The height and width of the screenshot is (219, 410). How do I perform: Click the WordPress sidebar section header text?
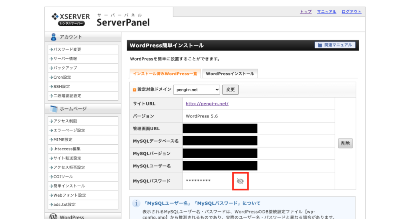click(x=72, y=217)
